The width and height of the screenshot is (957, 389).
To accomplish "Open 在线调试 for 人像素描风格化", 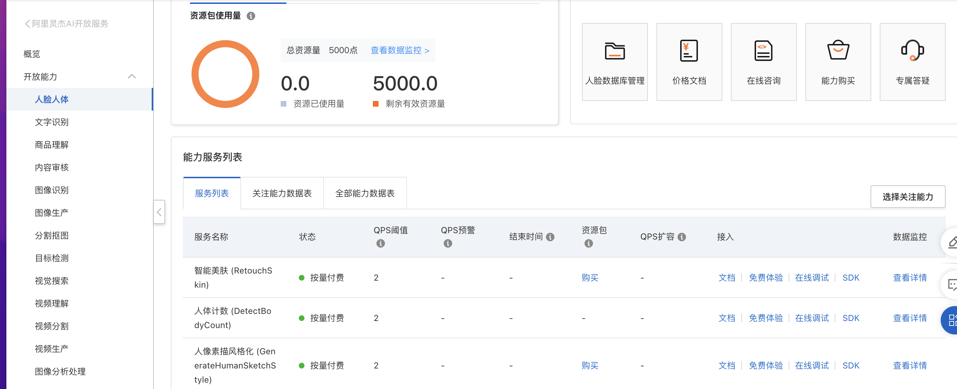I will click(812, 365).
